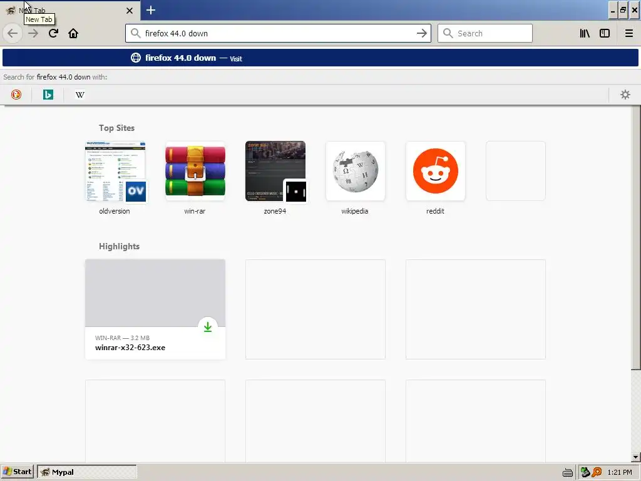Open the hamburger application menu

point(629,33)
